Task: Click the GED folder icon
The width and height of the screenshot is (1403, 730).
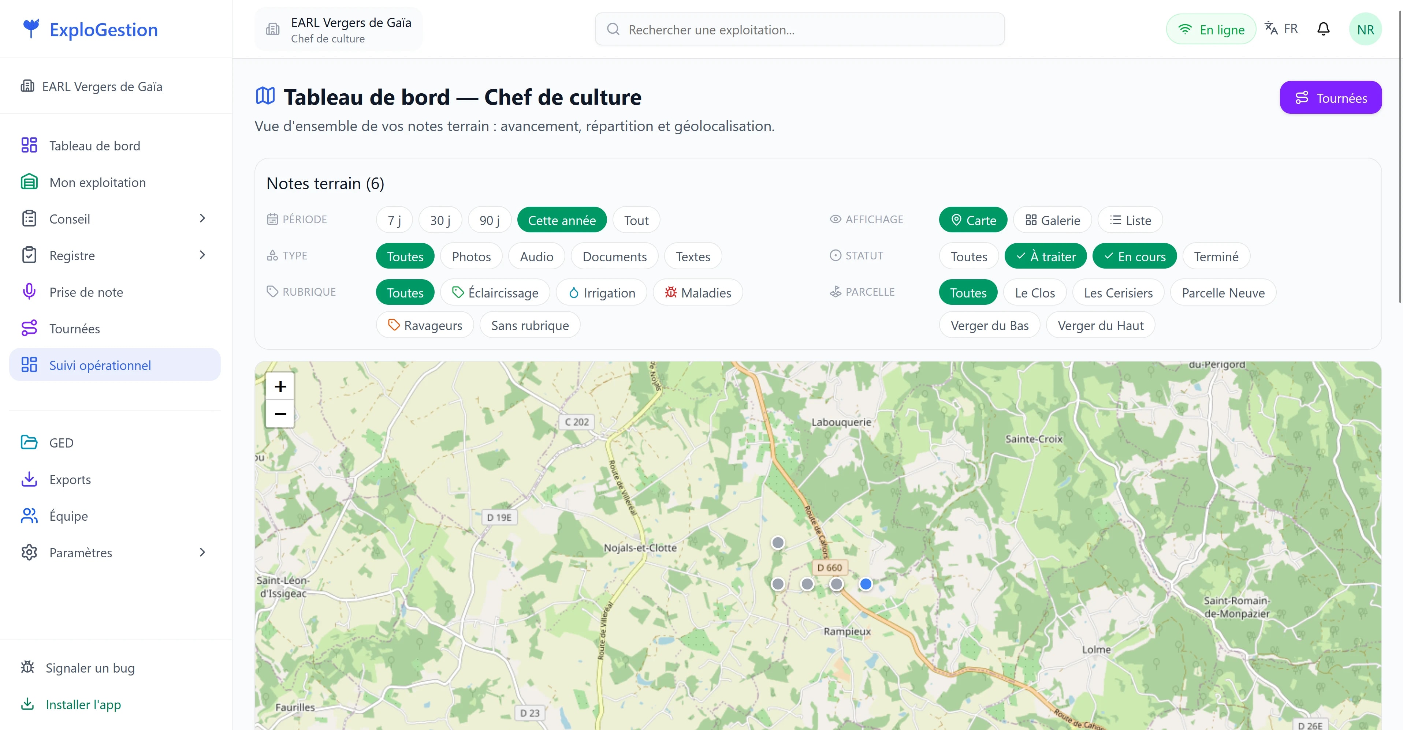Action: click(x=29, y=442)
